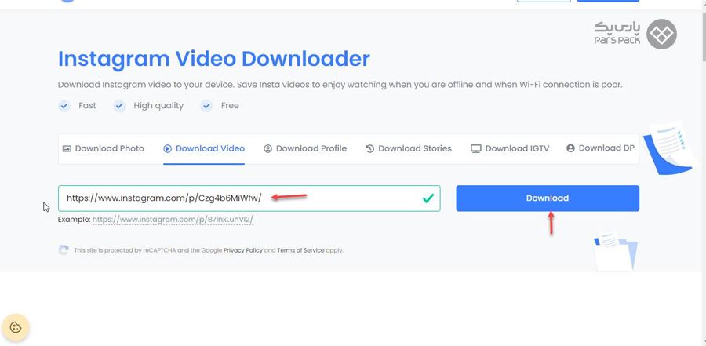
Task: Click the Instagram Video Downloader heading
Action: click(x=214, y=59)
